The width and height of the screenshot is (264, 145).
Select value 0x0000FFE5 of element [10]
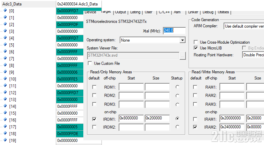pyautogui.click(x=70, y=79)
